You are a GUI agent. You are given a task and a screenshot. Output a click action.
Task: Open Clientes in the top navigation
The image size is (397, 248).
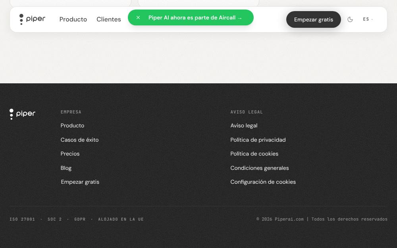coord(109,19)
